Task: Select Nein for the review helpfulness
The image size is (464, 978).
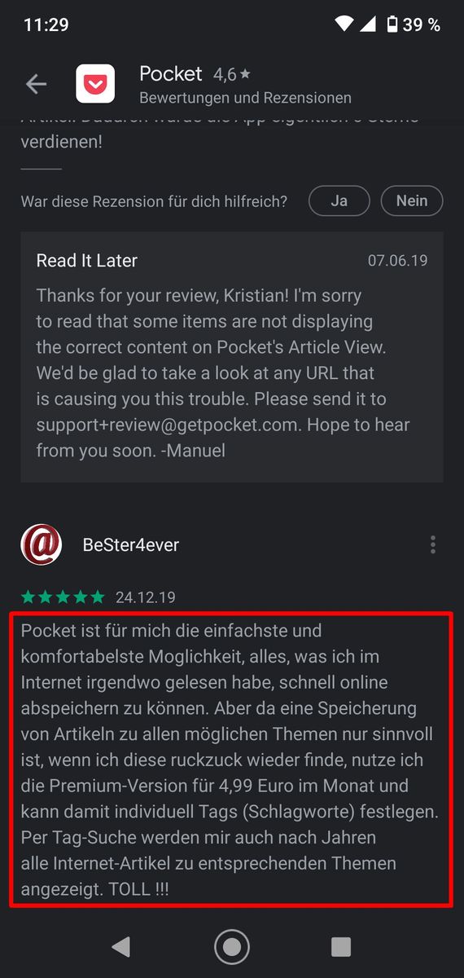Action: [412, 200]
